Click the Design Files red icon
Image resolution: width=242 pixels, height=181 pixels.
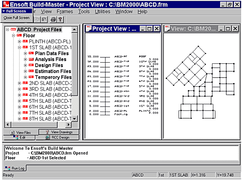click(x=31, y=65)
